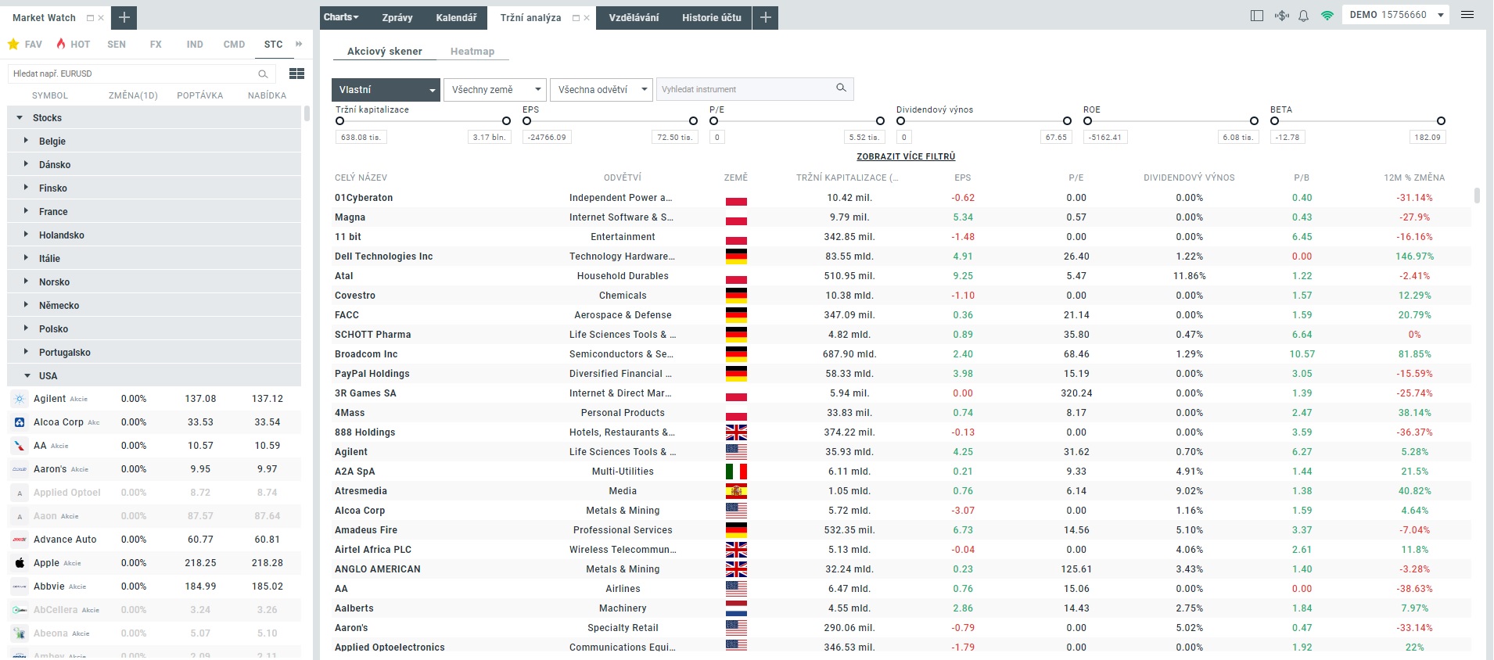Click the Agilent logo icon in watchlist

20,399
